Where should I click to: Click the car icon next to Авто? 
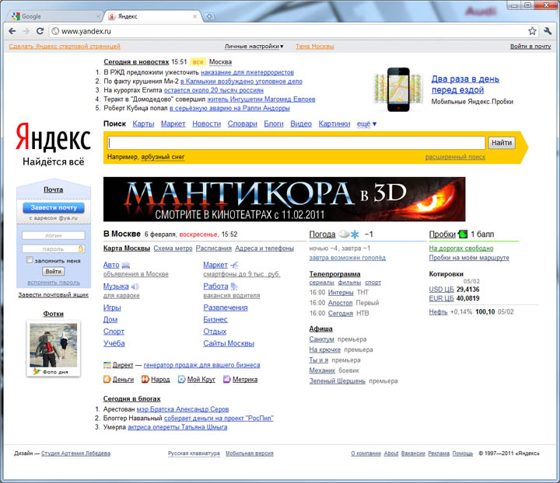126,266
